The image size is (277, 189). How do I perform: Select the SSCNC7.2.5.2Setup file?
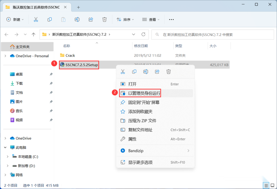click(82, 65)
